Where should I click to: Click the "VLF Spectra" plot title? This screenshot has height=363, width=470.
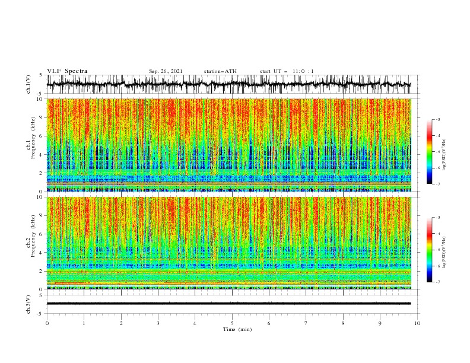pos(67,71)
